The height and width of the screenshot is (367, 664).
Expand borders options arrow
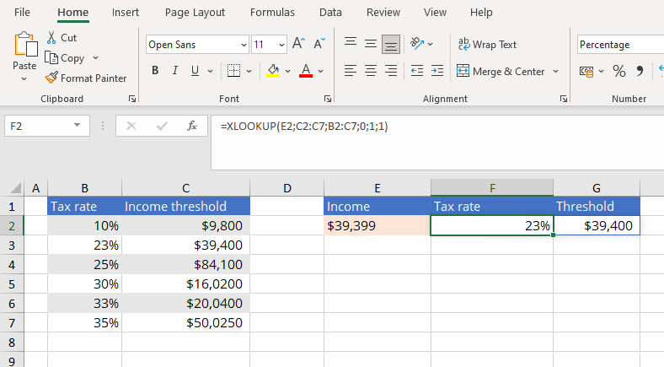(x=249, y=71)
